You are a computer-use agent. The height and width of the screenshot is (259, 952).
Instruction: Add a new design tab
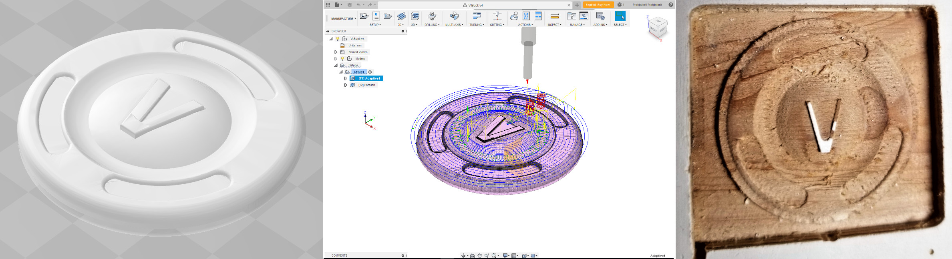pos(577,5)
